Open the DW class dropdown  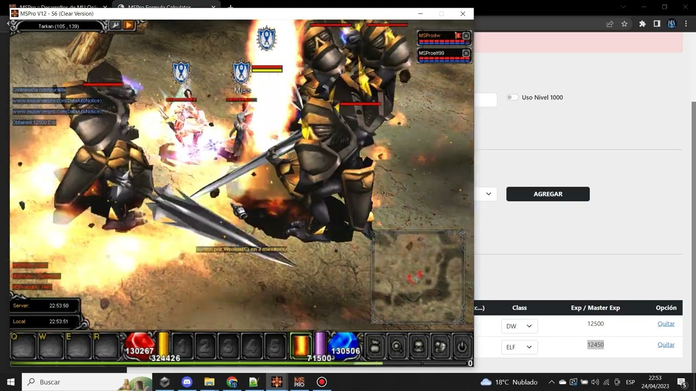pyautogui.click(x=519, y=326)
